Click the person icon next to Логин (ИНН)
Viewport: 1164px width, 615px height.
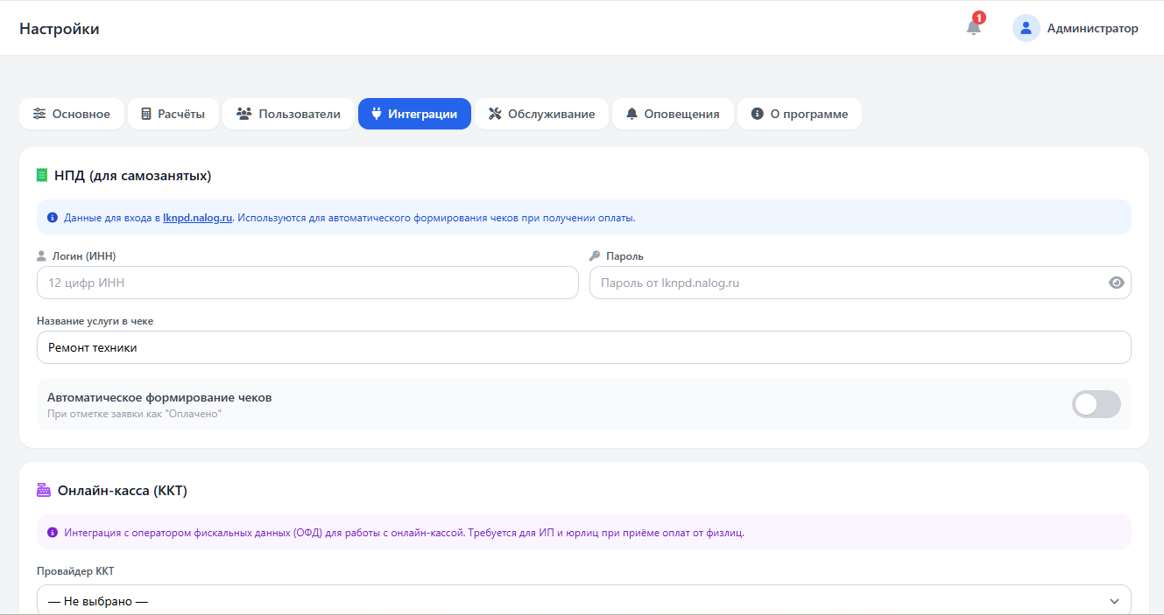click(x=41, y=256)
